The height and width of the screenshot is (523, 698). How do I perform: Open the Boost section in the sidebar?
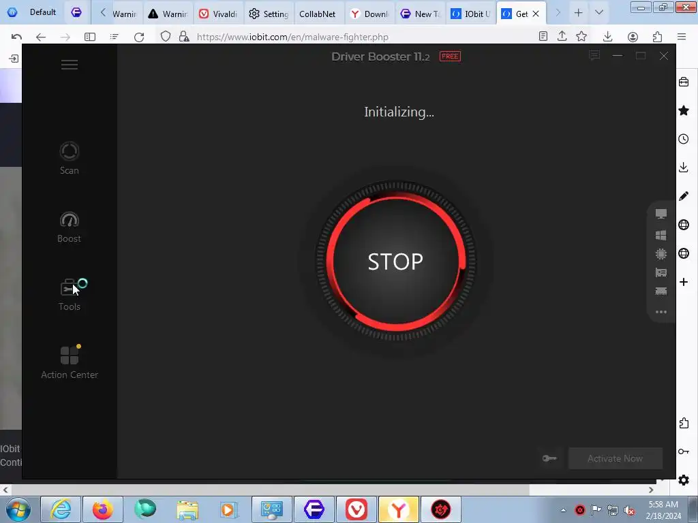point(69,227)
